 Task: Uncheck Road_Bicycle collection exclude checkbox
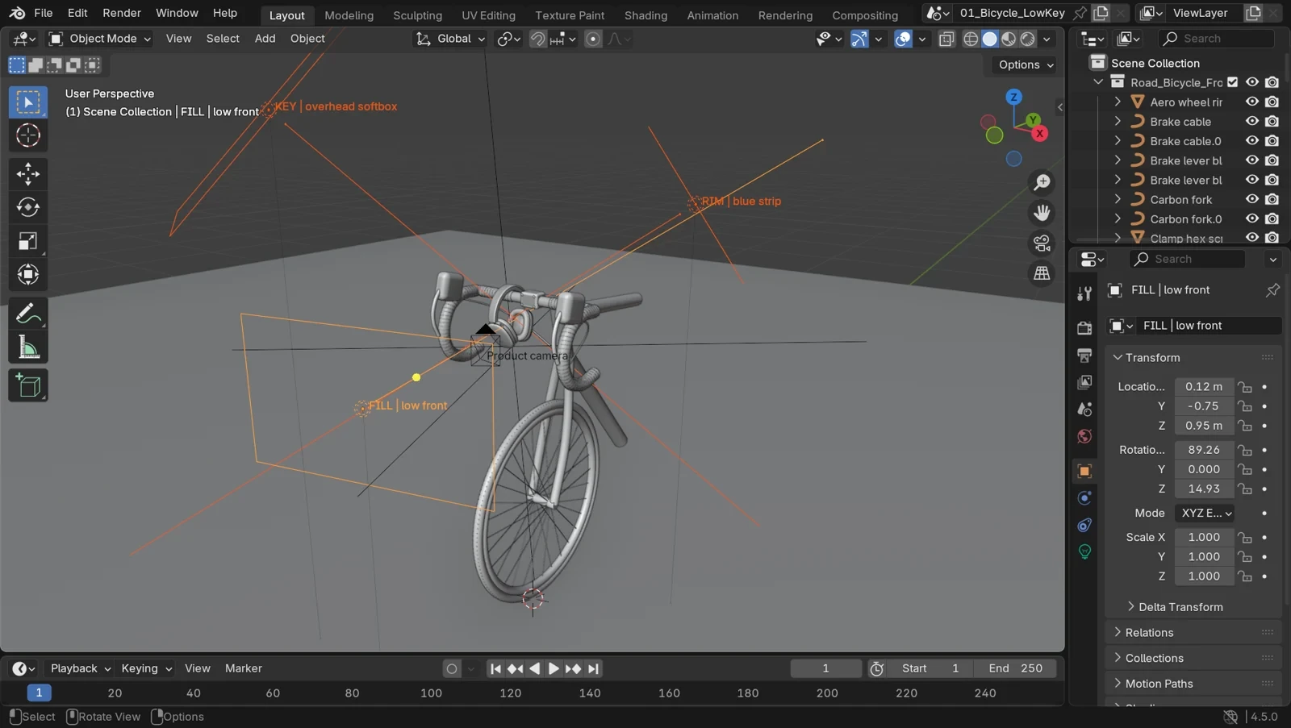tap(1233, 82)
